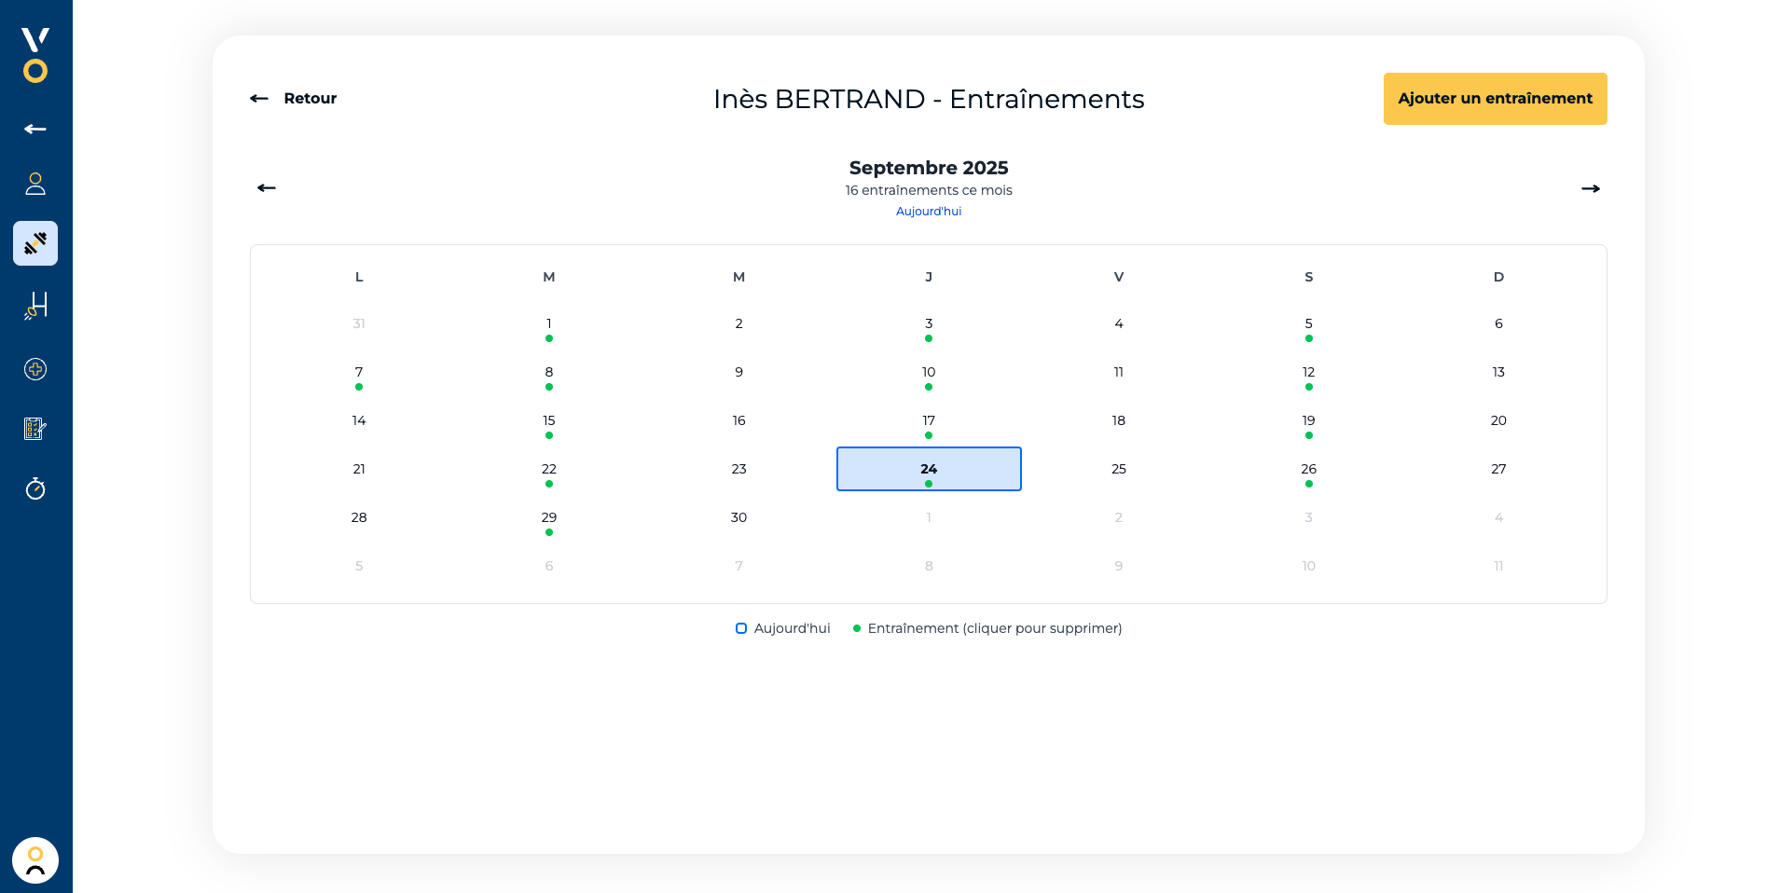Open the medical cross icon

pos(35,369)
